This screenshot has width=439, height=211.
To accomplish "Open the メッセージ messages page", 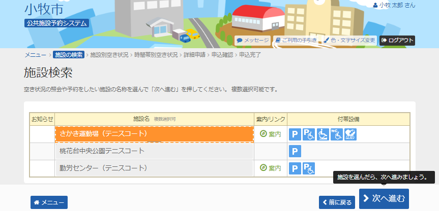I will click(253, 40).
